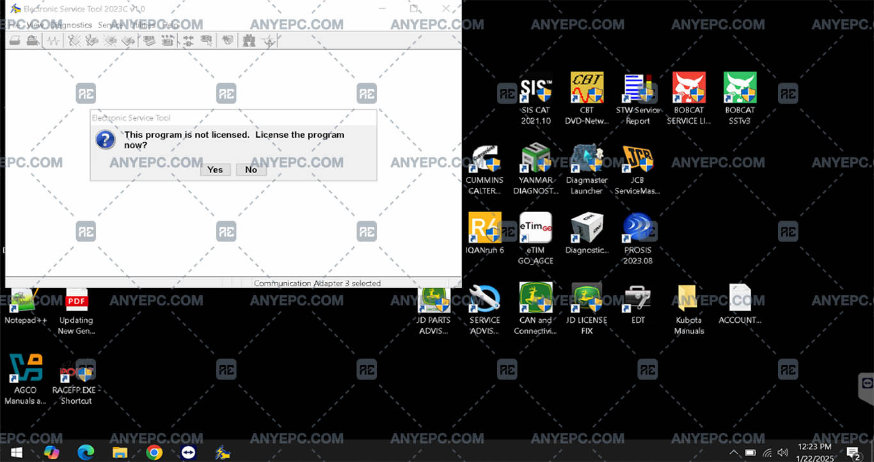The image size is (874, 462).
Task: Click the Electronic Service Tool taskbar icon
Action: [223, 452]
